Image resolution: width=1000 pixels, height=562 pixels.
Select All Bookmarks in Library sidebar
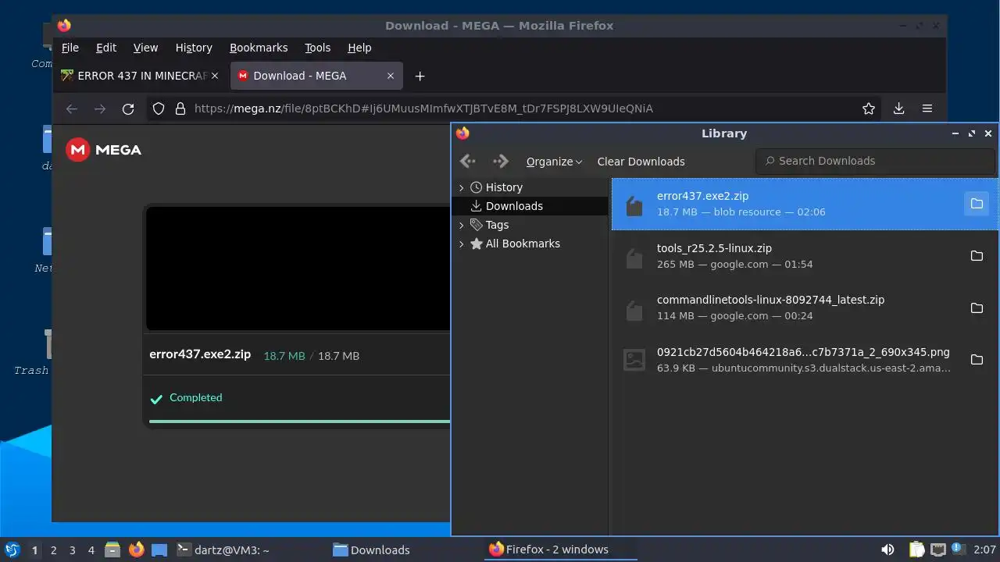coord(523,244)
